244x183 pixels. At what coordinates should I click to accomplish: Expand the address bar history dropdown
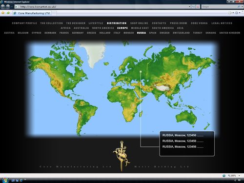189,7
